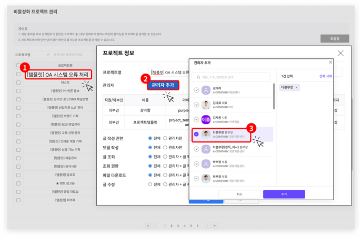Click the search magnifier icon in 관리자 추가
The image size is (362, 237).
(x=198, y=77)
